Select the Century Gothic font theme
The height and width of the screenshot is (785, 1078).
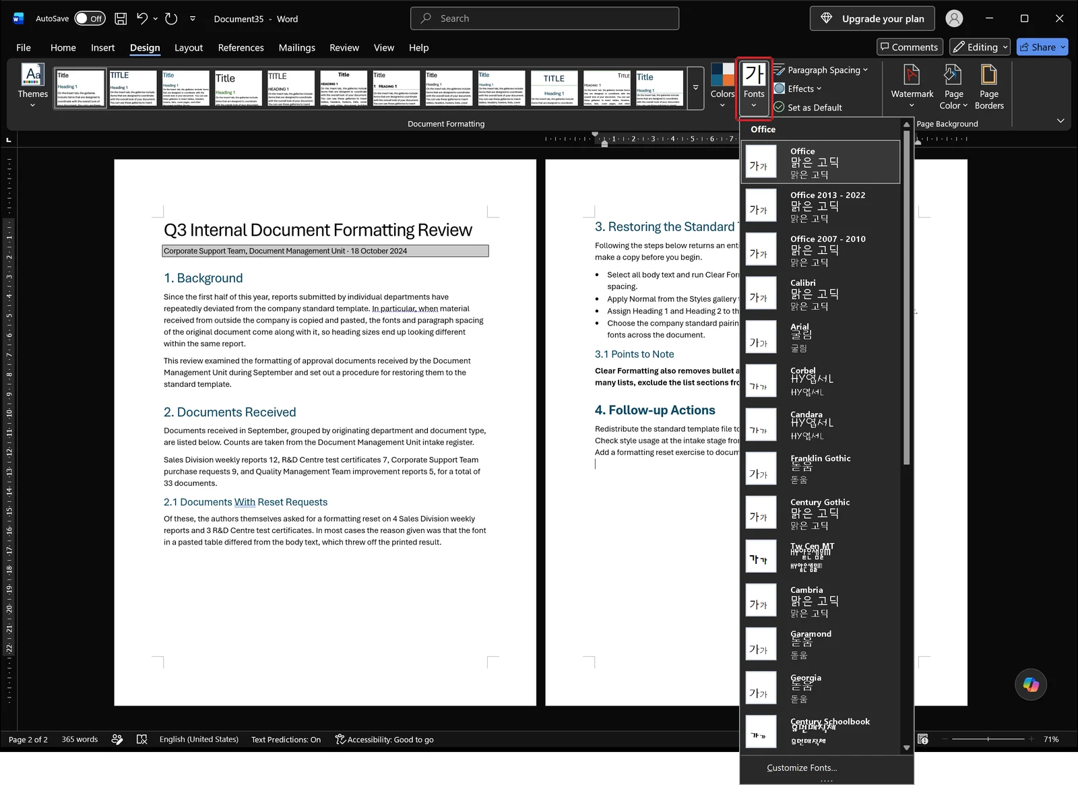point(821,512)
